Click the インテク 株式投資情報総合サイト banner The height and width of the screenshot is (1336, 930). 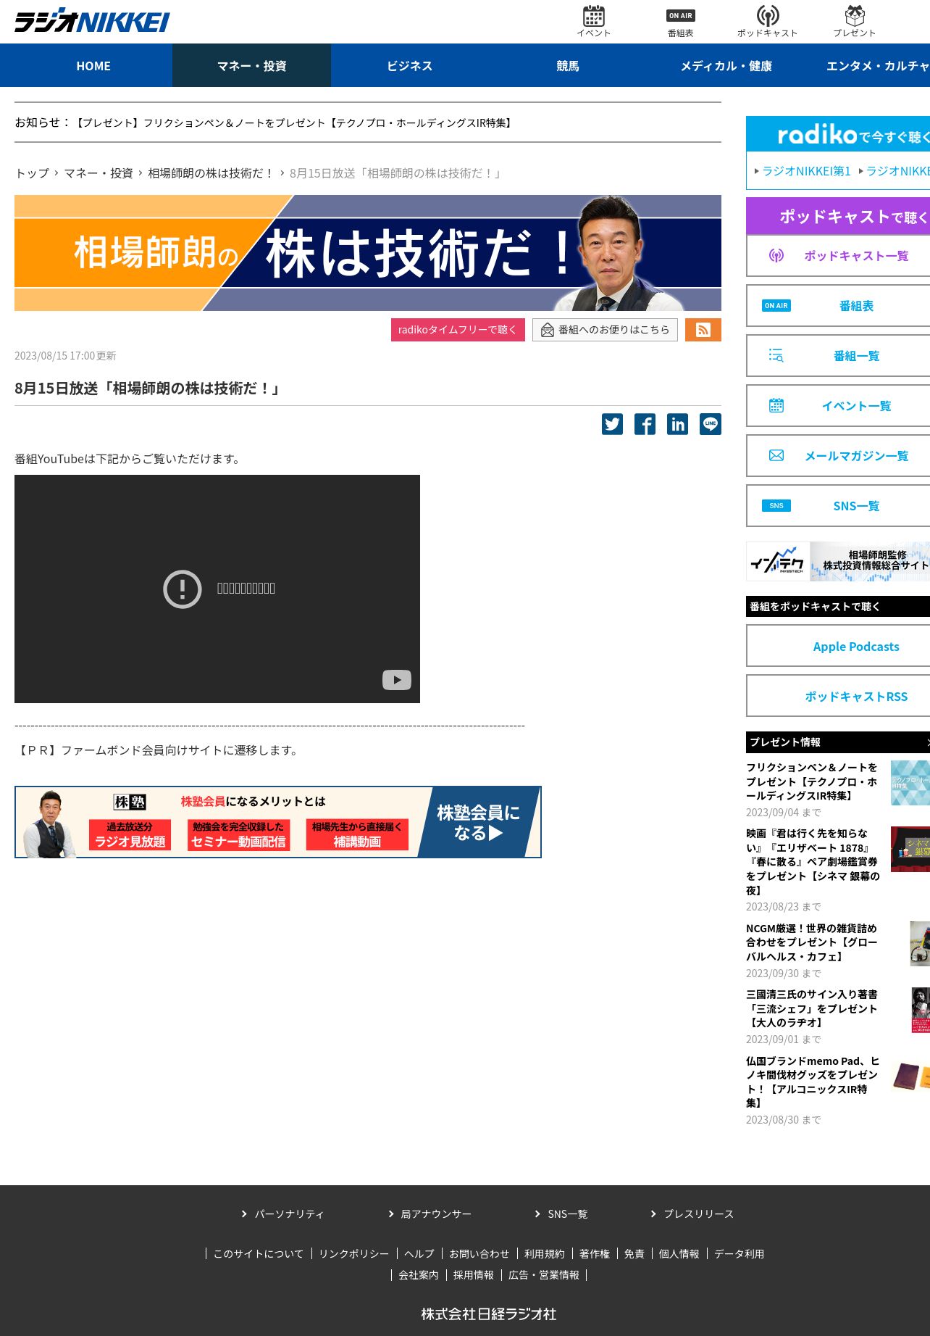tap(838, 561)
